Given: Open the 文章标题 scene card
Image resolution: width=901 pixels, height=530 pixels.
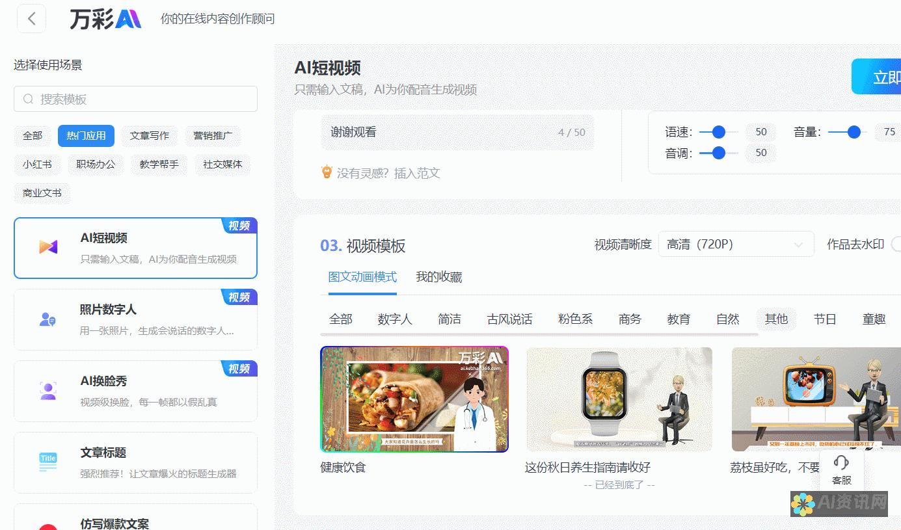Looking at the screenshot, I should tap(135, 462).
